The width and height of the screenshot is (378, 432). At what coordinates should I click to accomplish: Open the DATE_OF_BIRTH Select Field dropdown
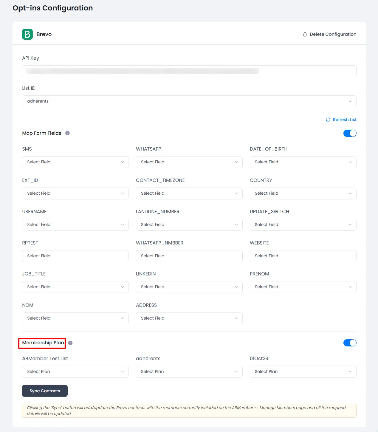pyautogui.click(x=303, y=162)
